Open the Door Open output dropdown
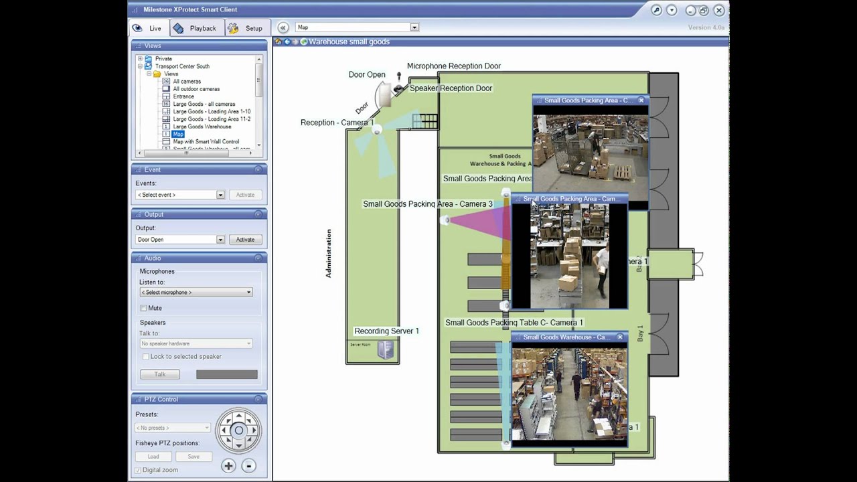 click(x=220, y=240)
